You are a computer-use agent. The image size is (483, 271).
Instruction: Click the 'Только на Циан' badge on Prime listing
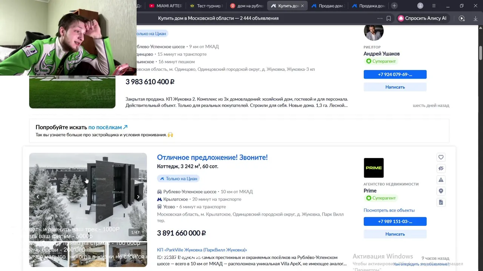click(x=178, y=178)
